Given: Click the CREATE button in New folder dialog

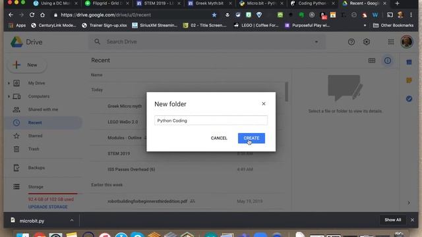Looking at the screenshot, I should [251, 138].
